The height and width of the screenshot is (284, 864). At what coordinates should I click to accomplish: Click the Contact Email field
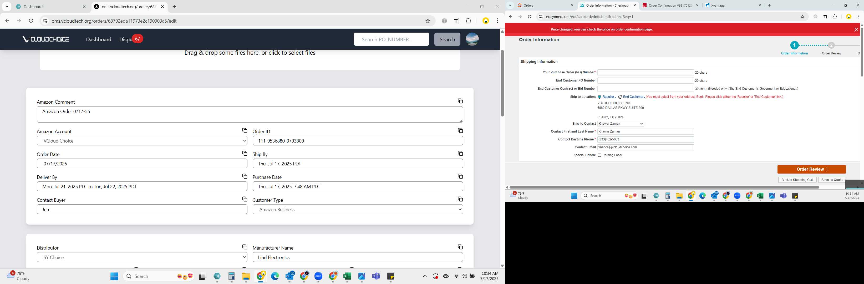click(645, 147)
